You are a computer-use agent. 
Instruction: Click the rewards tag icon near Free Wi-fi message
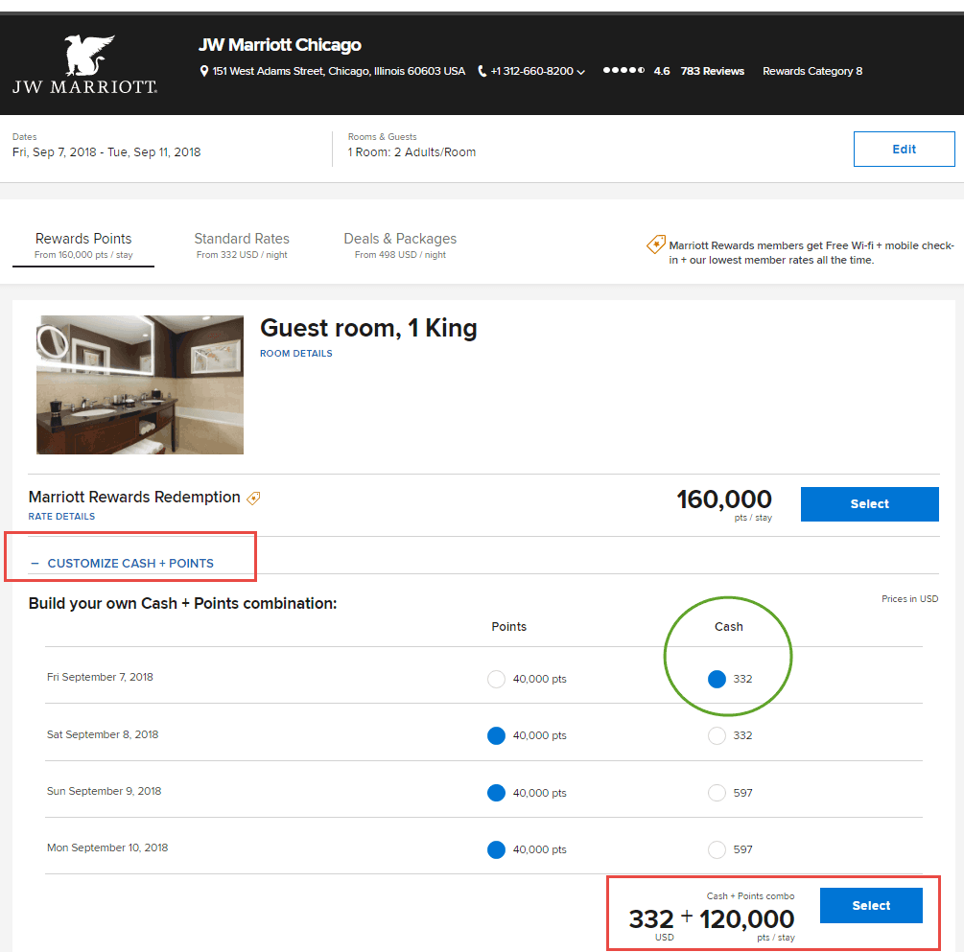pyautogui.click(x=656, y=245)
